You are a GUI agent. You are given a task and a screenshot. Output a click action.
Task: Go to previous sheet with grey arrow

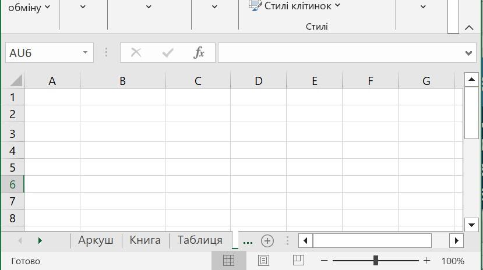pos(20,240)
